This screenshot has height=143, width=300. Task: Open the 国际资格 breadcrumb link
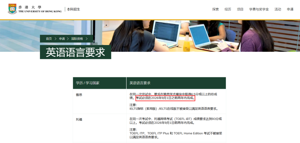coord(77,39)
